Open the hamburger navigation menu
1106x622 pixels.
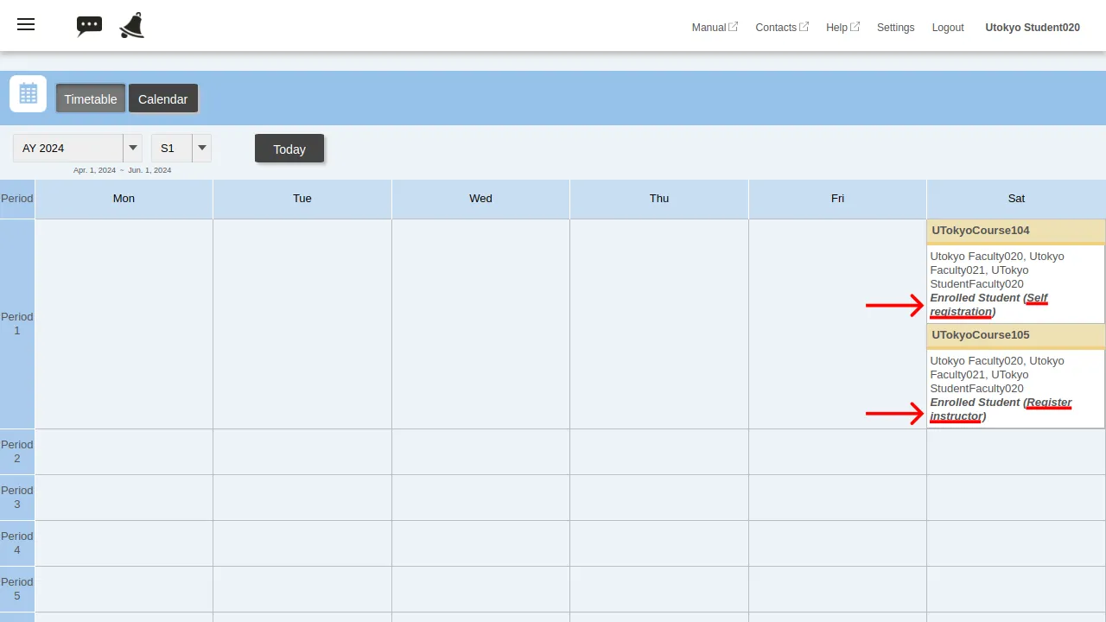tap(25, 24)
